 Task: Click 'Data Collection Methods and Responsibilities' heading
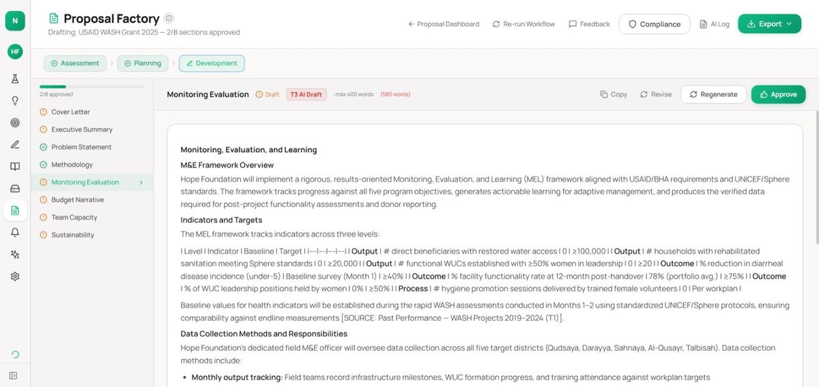[x=264, y=334]
